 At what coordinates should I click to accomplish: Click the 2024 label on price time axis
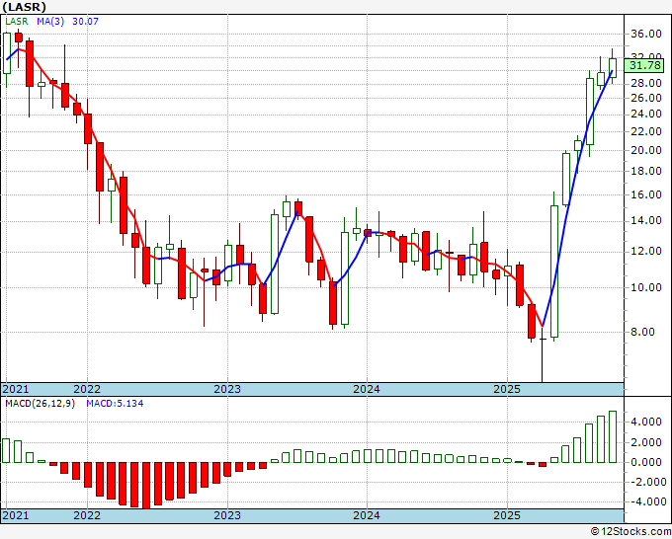coord(367,389)
